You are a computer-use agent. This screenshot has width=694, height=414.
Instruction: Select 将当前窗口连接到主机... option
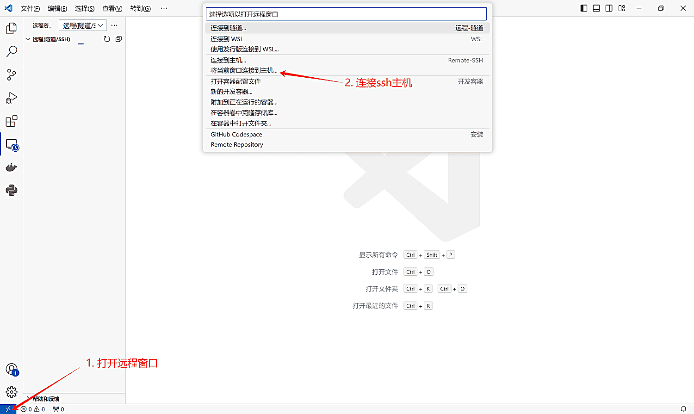point(347,70)
